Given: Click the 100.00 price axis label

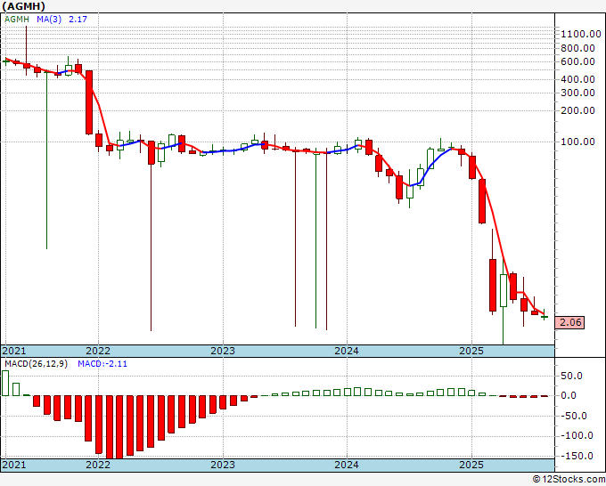Looking at the screenshot, I should 577,142.
